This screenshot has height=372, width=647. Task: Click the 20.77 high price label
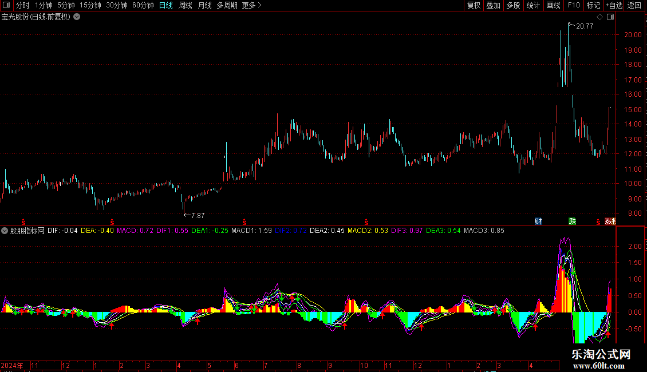pos(584,26)
